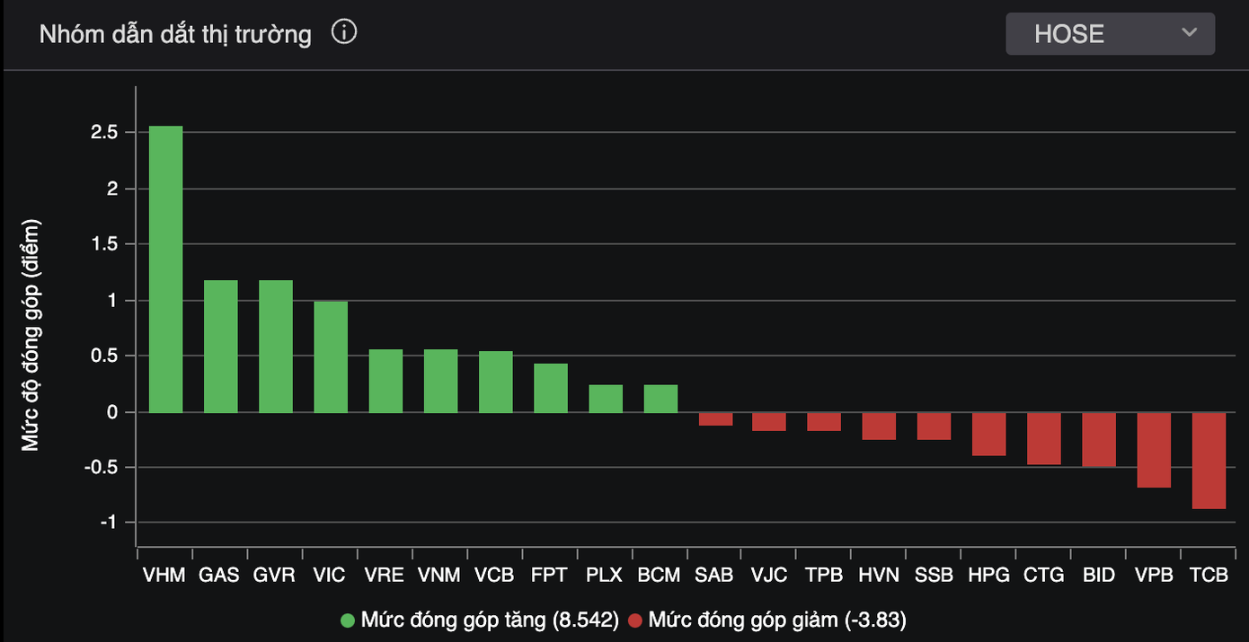This screenshot has height=642, width=1249.
Task: Select the red HPG bar
Action: 988,434
